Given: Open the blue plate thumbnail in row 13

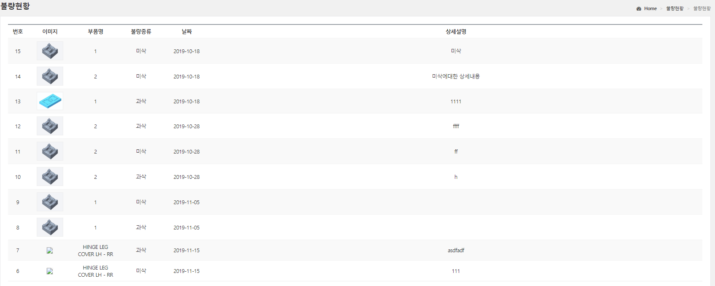Looking at the screenshot, I should (x=50, y=101).
